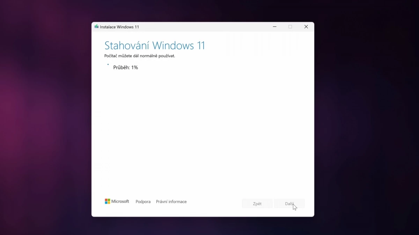Image resolution: width=419 pixels, height=235 pixels.
Task: Click the Microsoft logo
Action: [117, 201]
